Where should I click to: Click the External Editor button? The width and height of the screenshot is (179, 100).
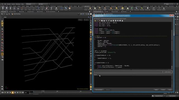point(99,90)
